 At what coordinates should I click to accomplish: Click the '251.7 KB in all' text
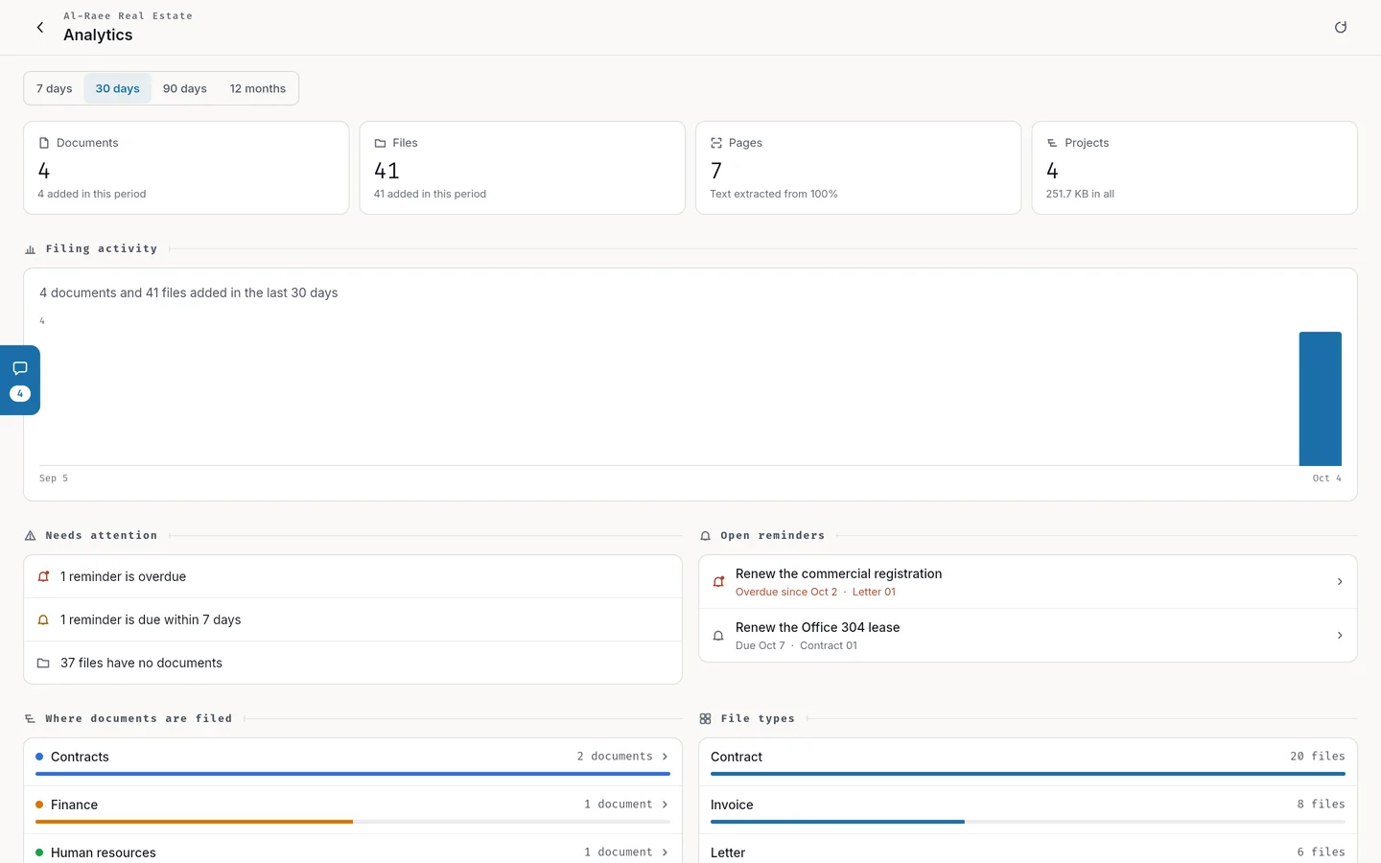(1080, 194)
